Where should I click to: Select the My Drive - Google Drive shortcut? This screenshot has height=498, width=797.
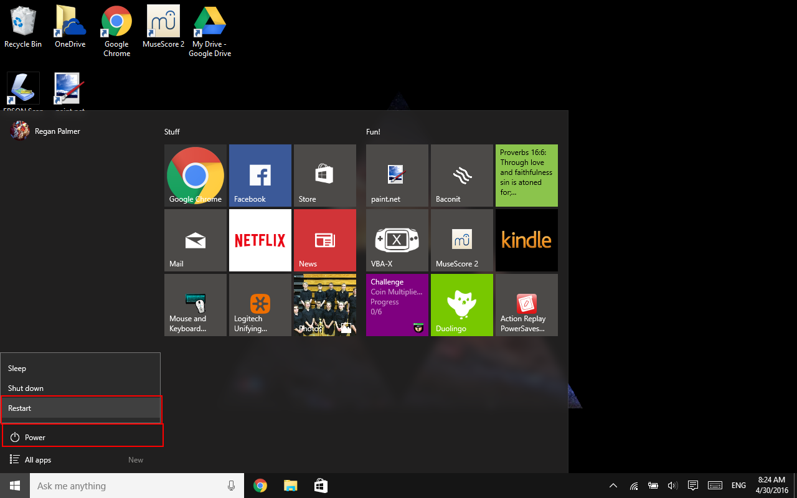click(210, 31)
